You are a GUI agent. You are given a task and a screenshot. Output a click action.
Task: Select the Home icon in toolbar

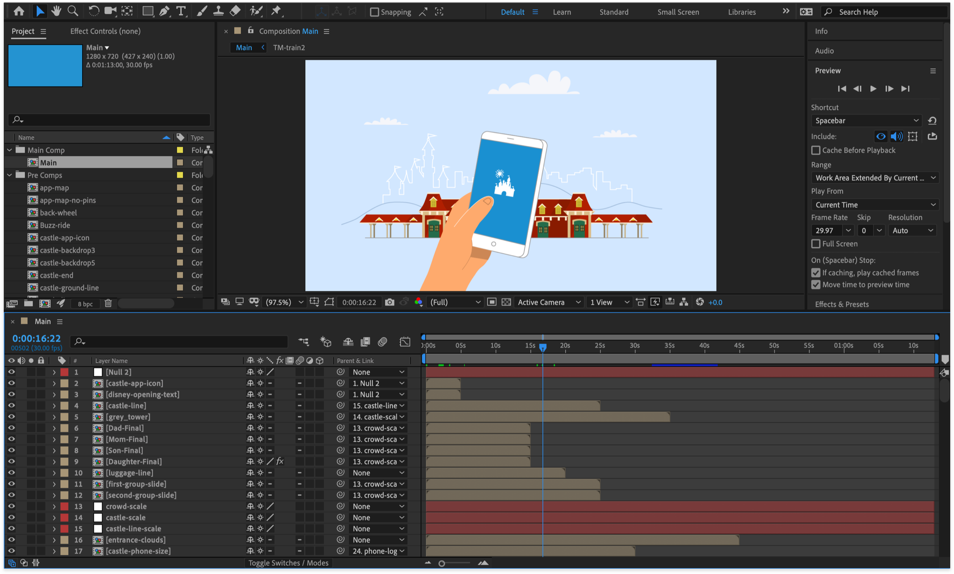click(x=19, y=11)
